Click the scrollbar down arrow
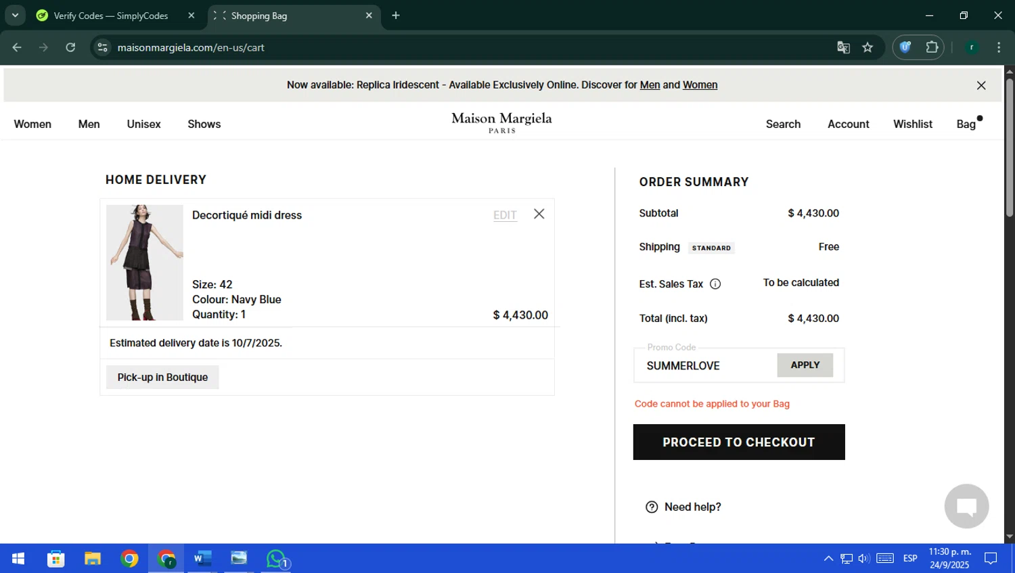Image resolution: width=1015 pixels, height=573 pixels. point(1009,537)
